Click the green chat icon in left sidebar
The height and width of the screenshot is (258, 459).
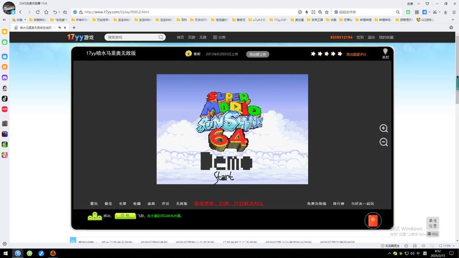[x=5, y=42]
